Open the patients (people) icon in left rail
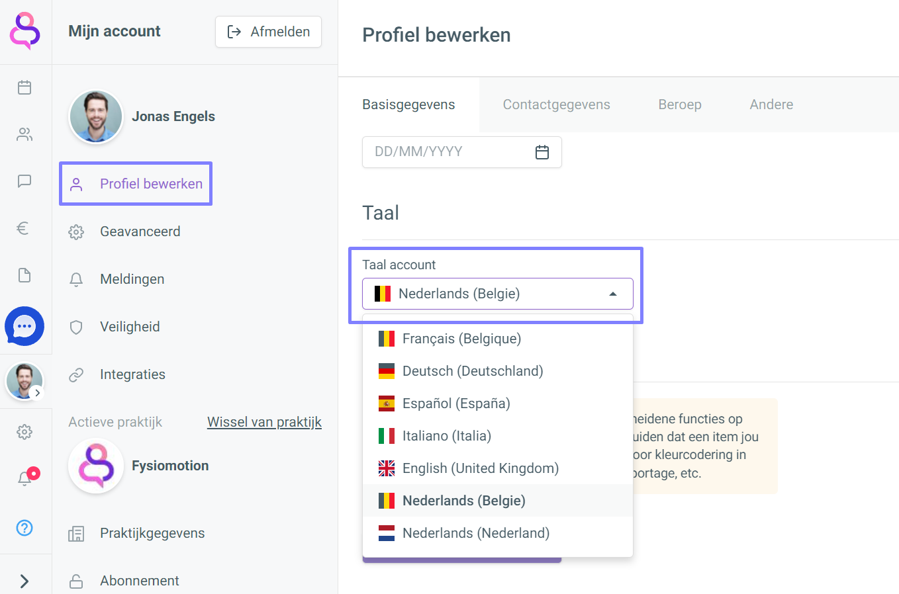The image size is (899, 594). click(24, 134)
